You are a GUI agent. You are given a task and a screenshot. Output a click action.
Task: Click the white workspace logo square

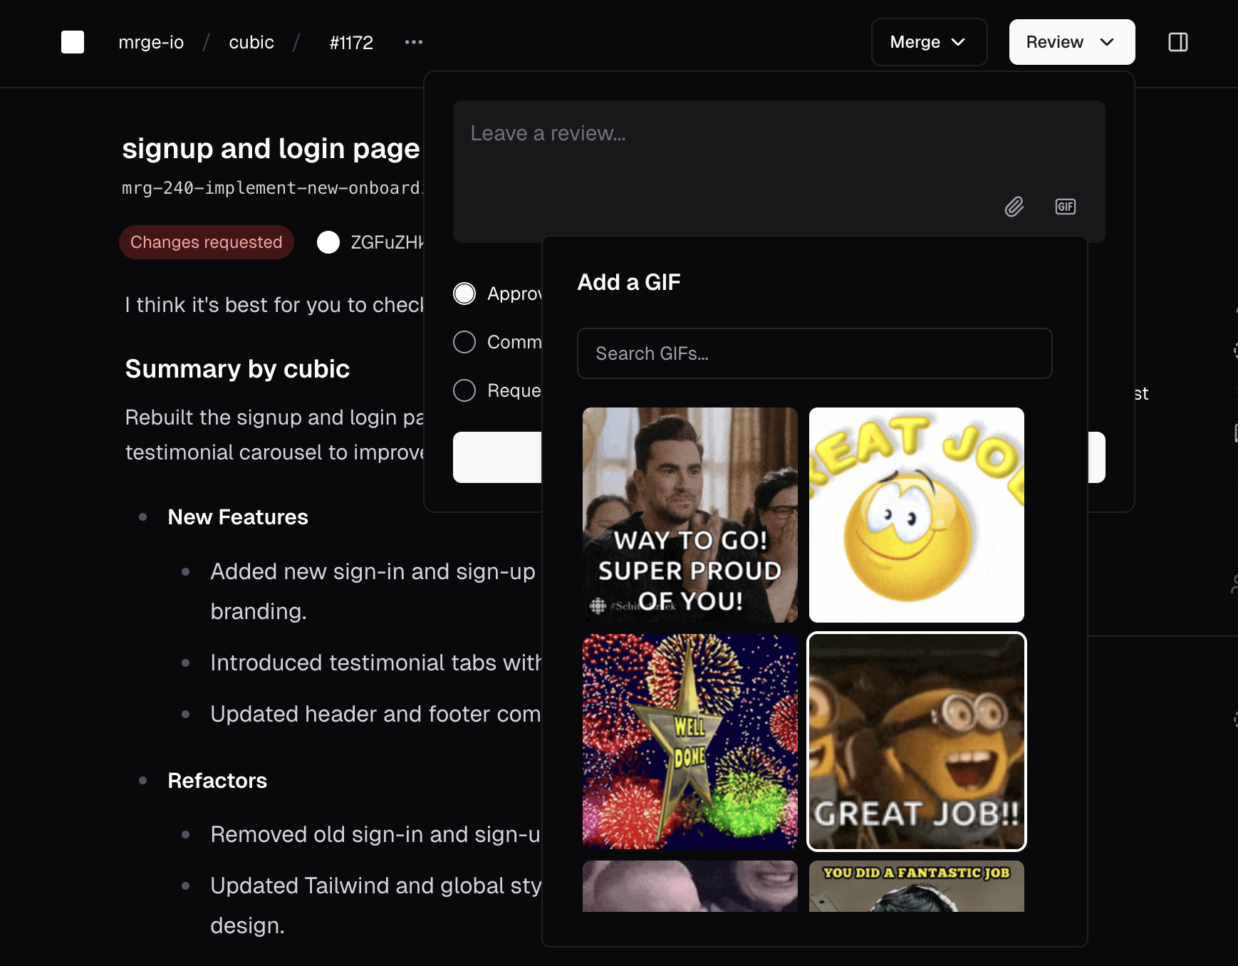click(x=73, y=42)
